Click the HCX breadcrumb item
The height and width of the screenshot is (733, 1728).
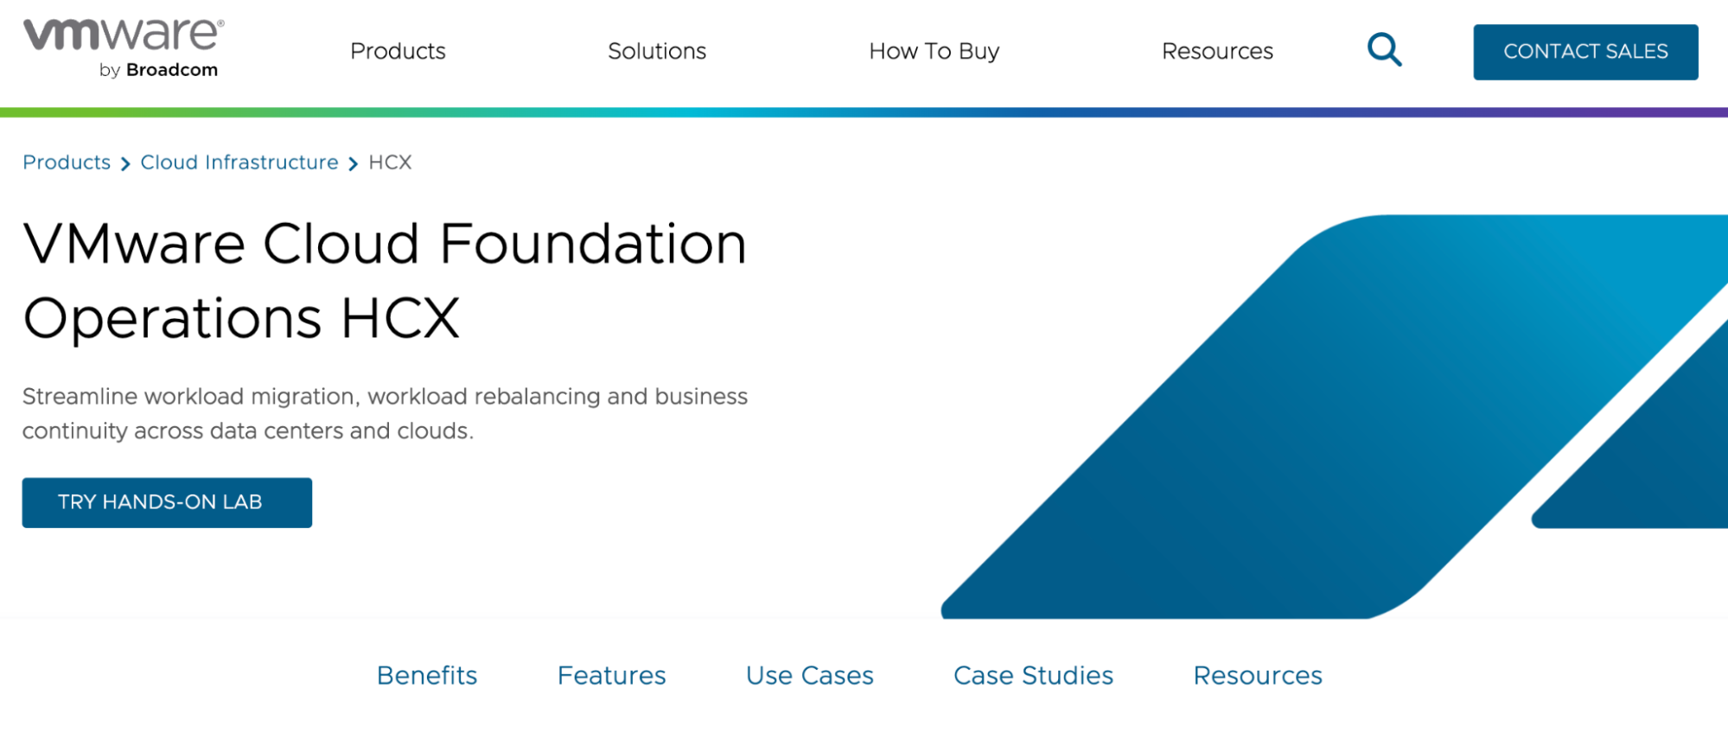pos(390,163)
